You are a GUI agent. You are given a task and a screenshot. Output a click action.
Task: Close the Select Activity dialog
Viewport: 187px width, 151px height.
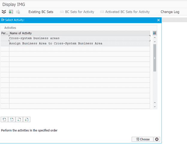click(159, 20)
